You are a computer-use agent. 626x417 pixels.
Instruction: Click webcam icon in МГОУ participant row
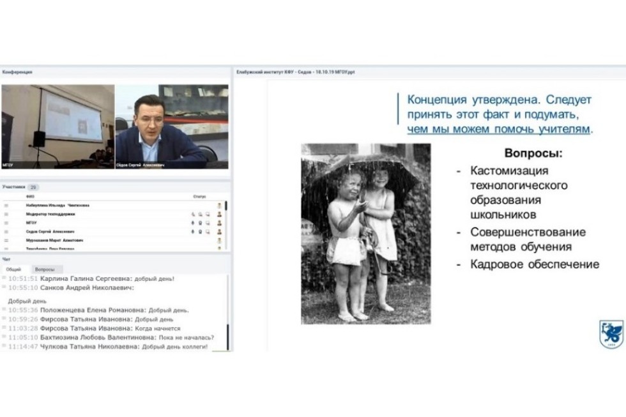[200, 223]
